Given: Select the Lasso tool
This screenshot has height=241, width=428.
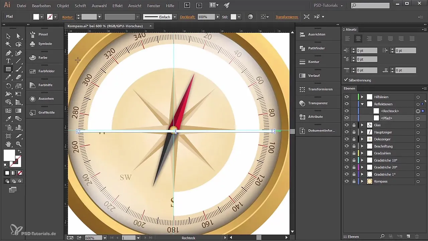Looking at the screenshot, I should coord(18,44).
